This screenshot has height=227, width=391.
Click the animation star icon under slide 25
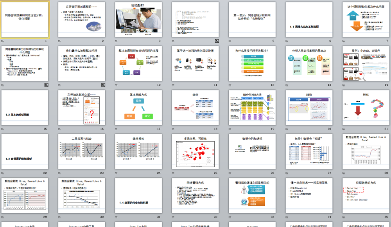coord(173,173)
